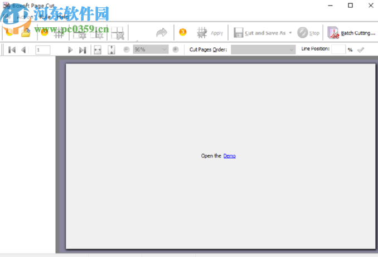Add a horizontal cut line
This screenshot has width=378, height=257.
coord(80,33)
